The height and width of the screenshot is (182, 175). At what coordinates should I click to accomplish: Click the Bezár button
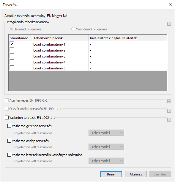pyautogui.click(x=111, y=174)
